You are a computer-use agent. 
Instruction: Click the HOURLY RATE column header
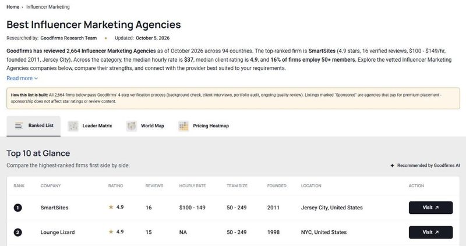[x=193, y=186]
